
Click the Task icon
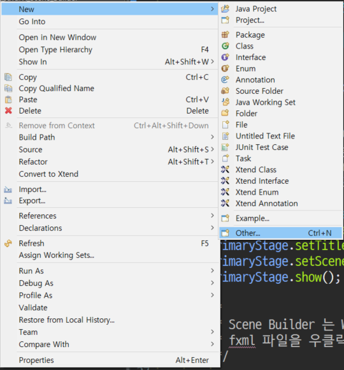[x=226, y=158]
